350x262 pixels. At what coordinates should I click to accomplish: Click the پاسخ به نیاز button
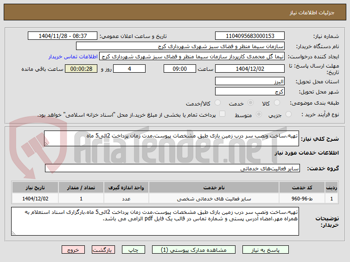pyautogui.click(x=266, y=250)
